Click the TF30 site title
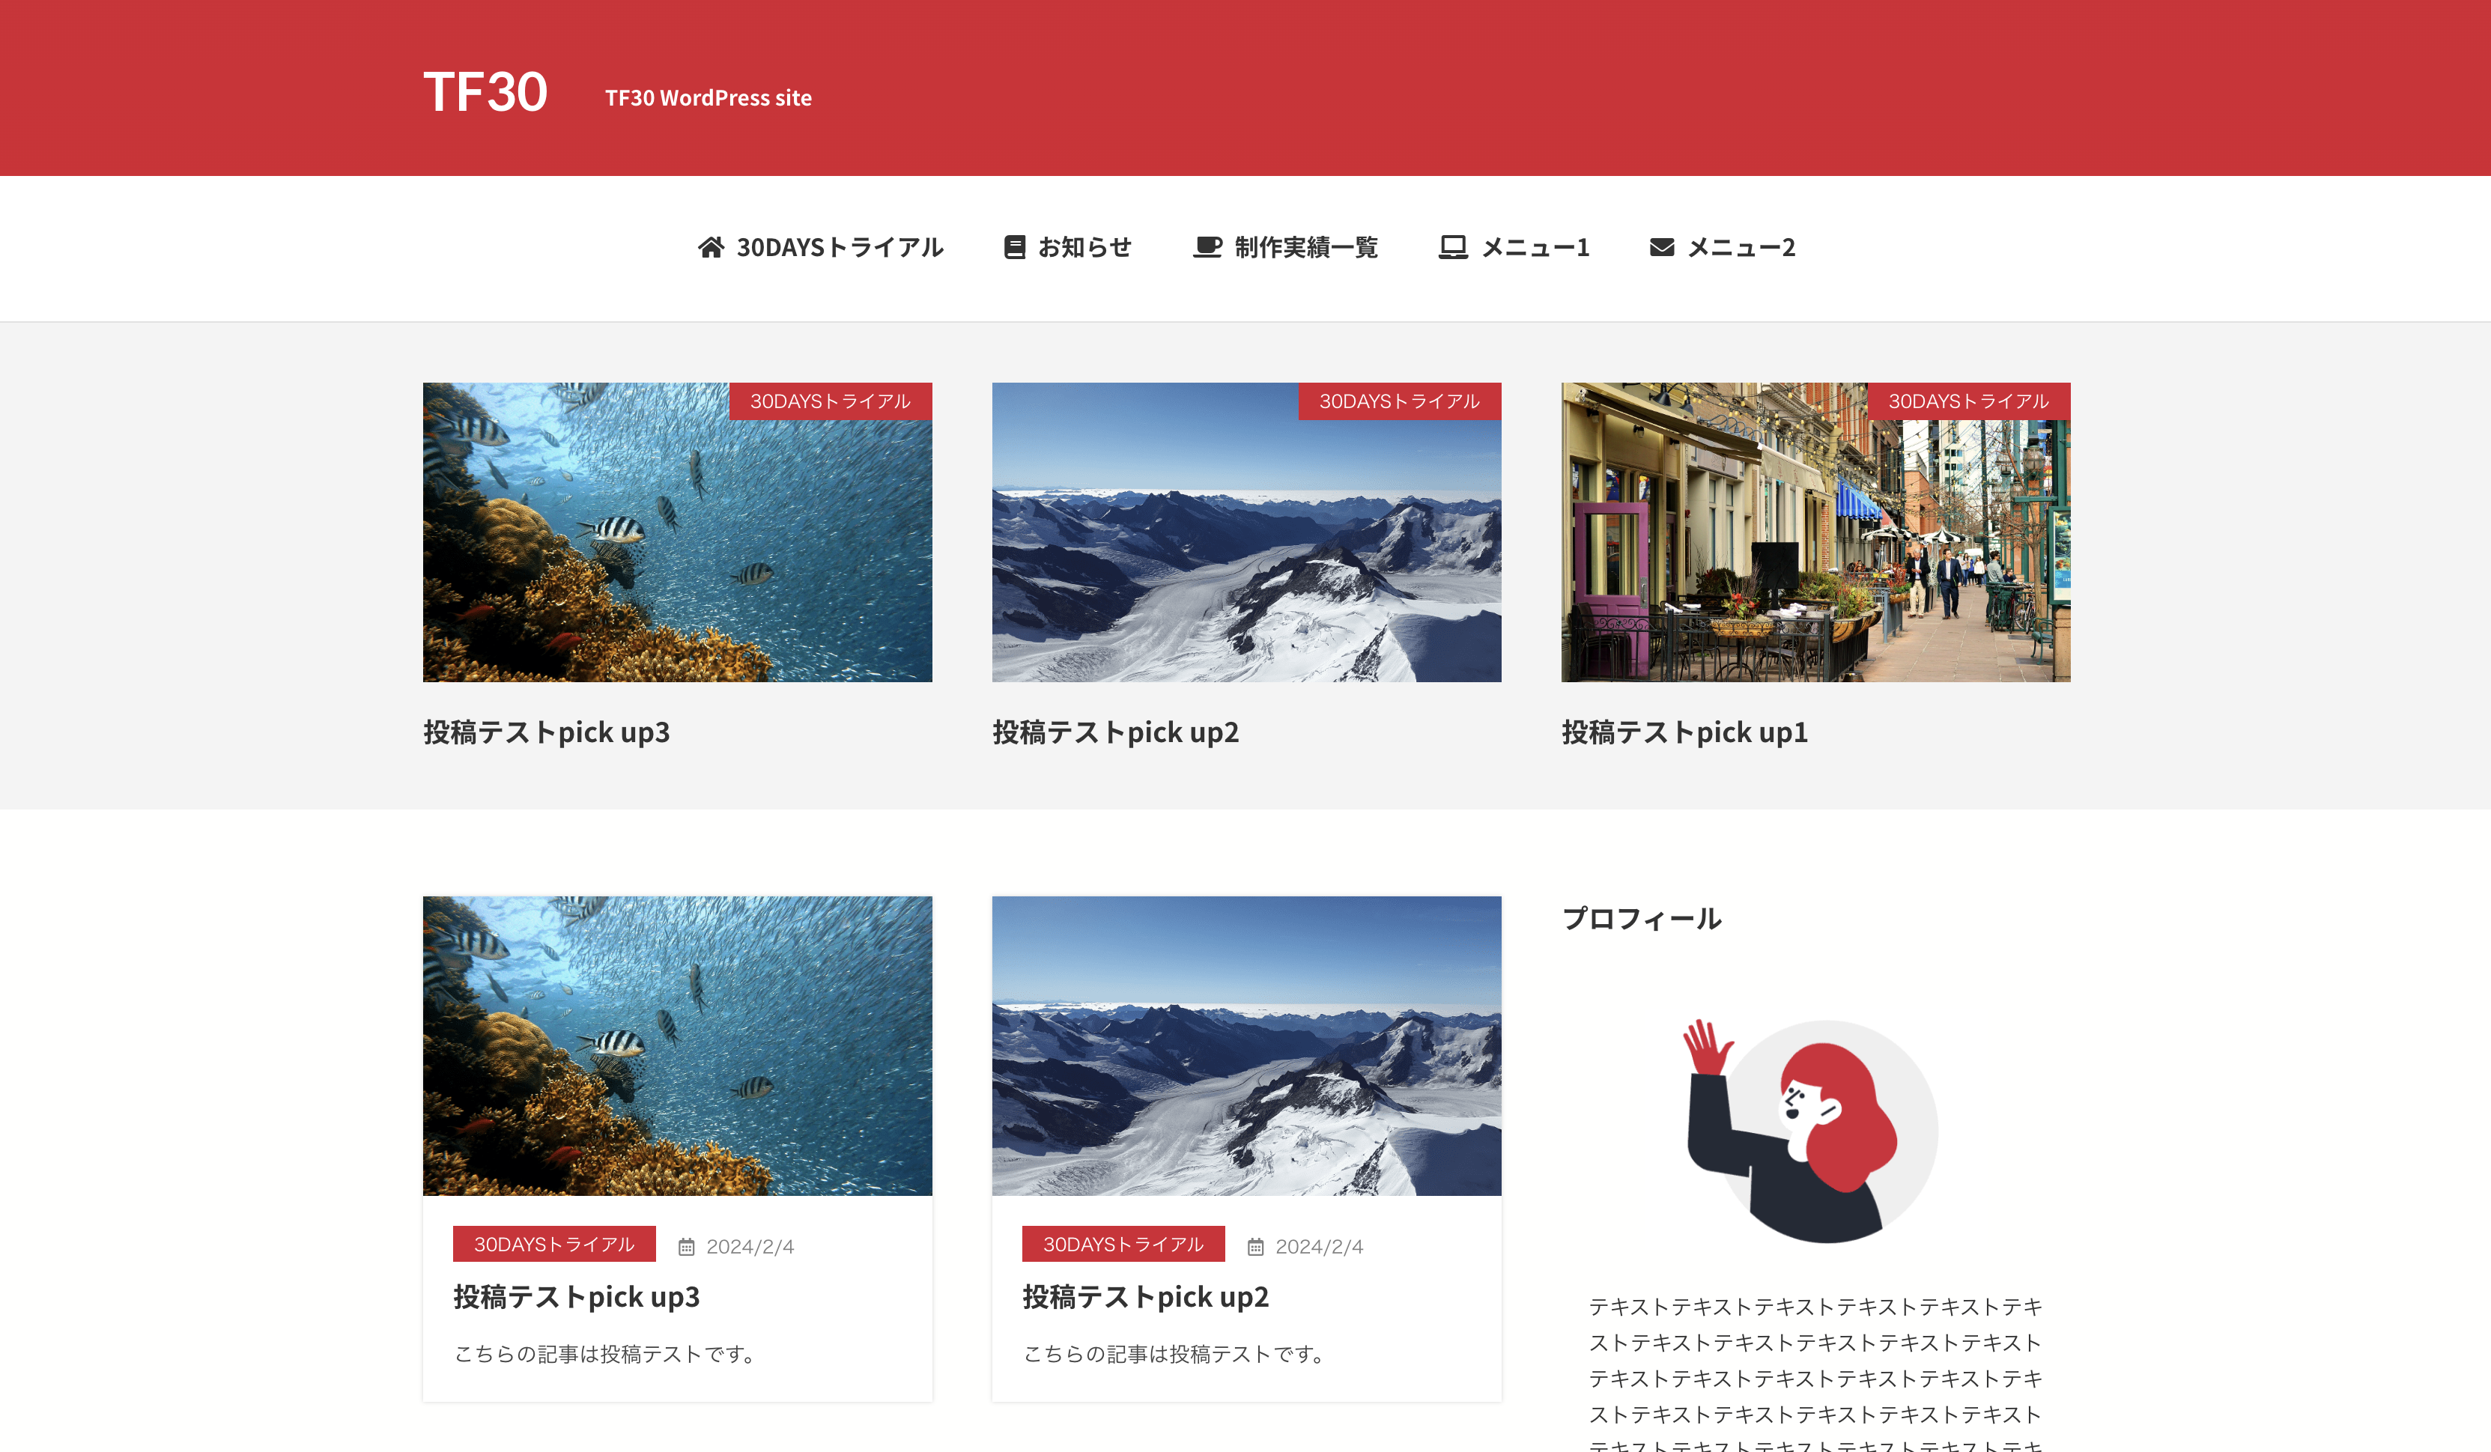This screenshot has height=1452, width=2491. (x=485, y=92)
